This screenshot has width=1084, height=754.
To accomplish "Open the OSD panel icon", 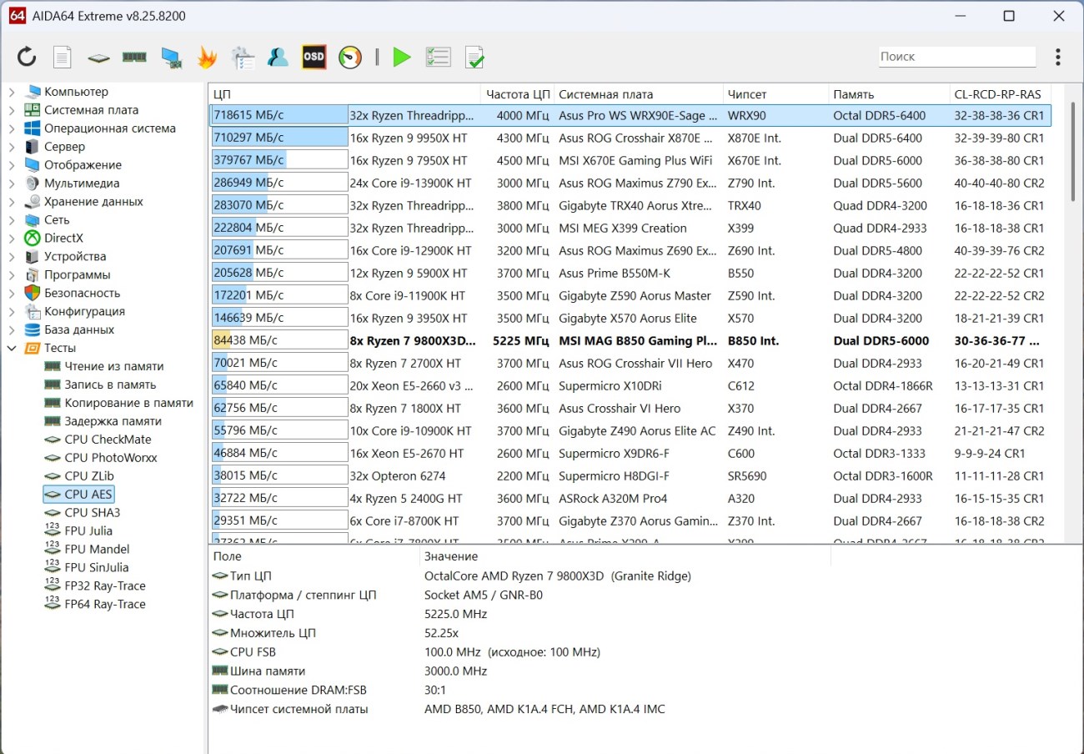I will (x=314, y=57).
